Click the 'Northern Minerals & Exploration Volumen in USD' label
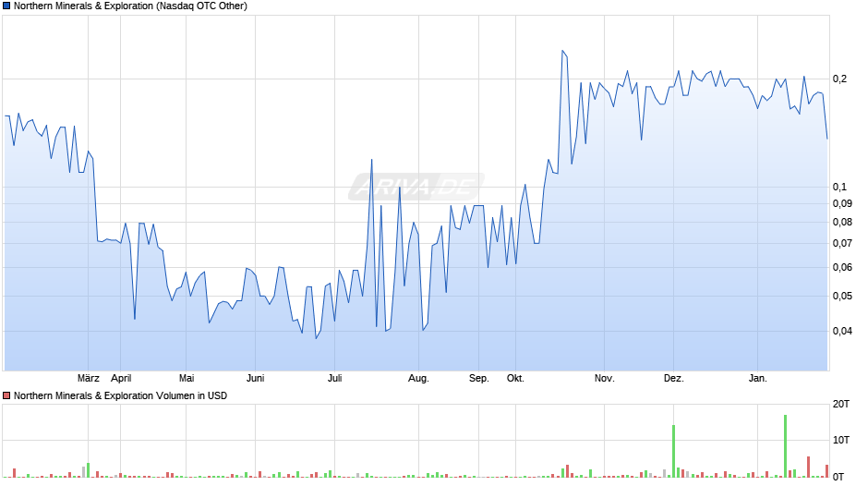868x486 pixels. point(120,395)
